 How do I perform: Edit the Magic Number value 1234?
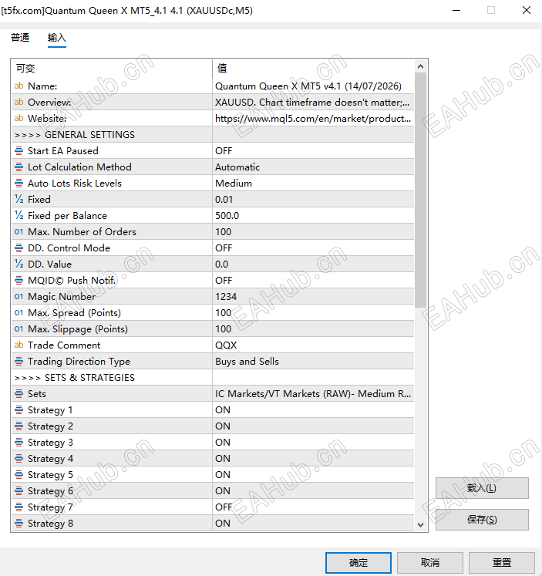click(x=313, y=296)
